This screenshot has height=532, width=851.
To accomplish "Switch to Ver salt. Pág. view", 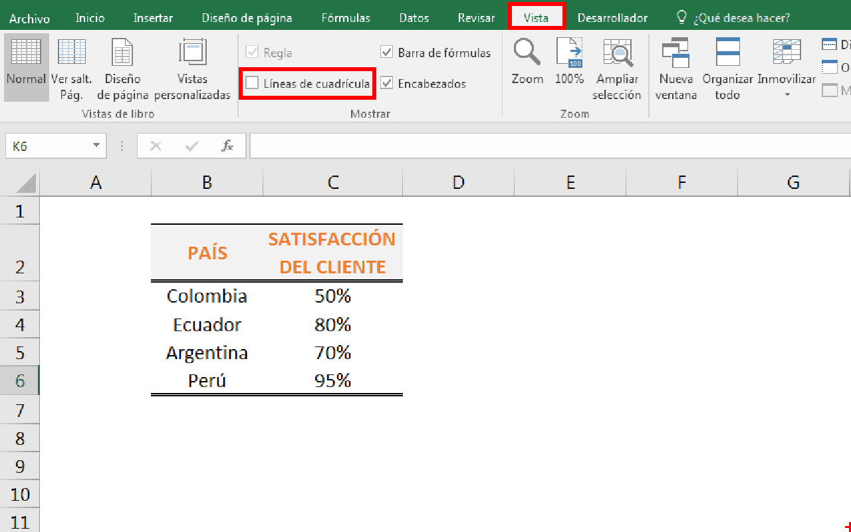I will 72,52.
